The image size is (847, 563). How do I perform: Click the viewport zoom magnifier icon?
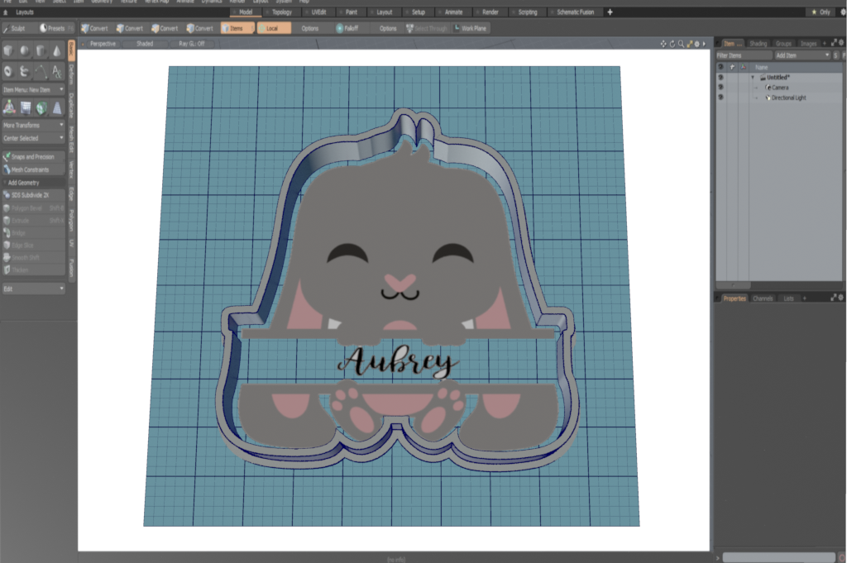(x=681, y=44)
